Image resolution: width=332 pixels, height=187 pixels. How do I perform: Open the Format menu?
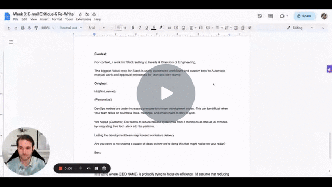(57, 19)
